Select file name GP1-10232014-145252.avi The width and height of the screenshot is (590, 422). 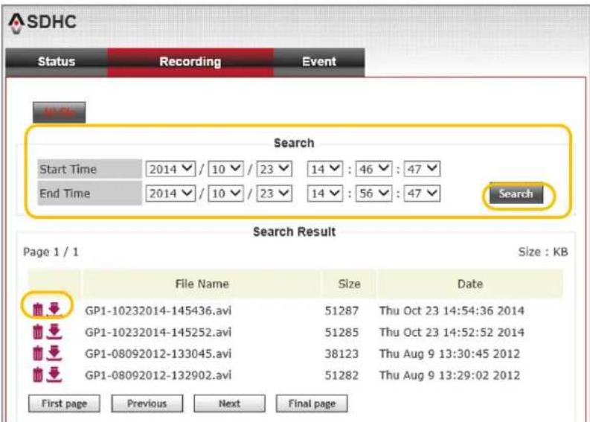point(158,333)
